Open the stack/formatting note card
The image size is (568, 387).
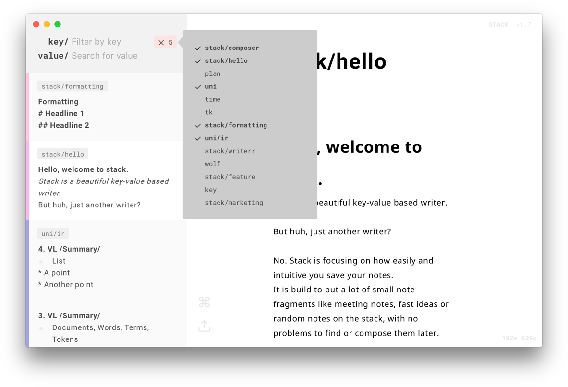pos(106,113)
